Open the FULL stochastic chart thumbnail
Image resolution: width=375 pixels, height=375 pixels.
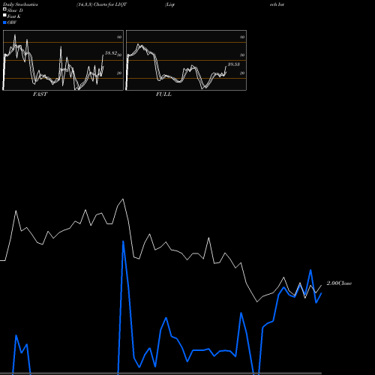pos(186,60)
